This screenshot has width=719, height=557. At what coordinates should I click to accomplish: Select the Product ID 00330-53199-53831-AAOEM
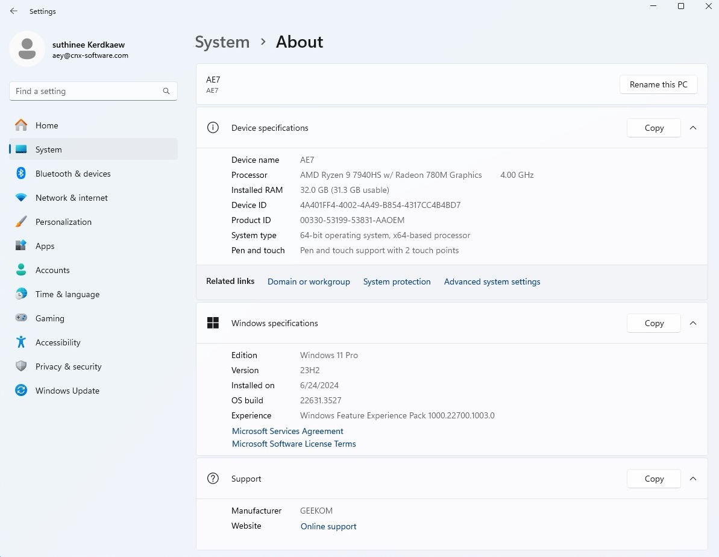(352, 220)
